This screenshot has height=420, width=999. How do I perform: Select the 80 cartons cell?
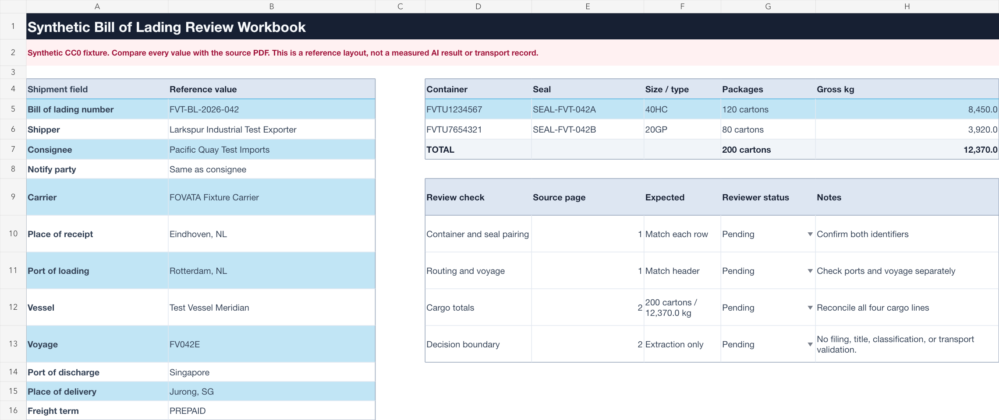coord(768,129)
